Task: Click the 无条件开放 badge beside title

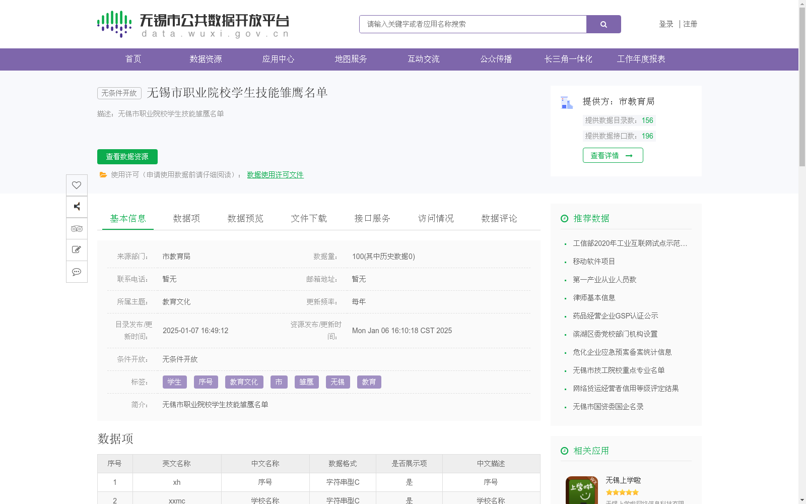Action: pyautogui.click(x=119, y=93)
